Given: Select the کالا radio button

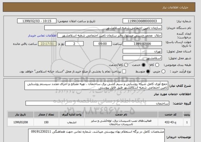Looking at the screenshot, I should [157, 65].
